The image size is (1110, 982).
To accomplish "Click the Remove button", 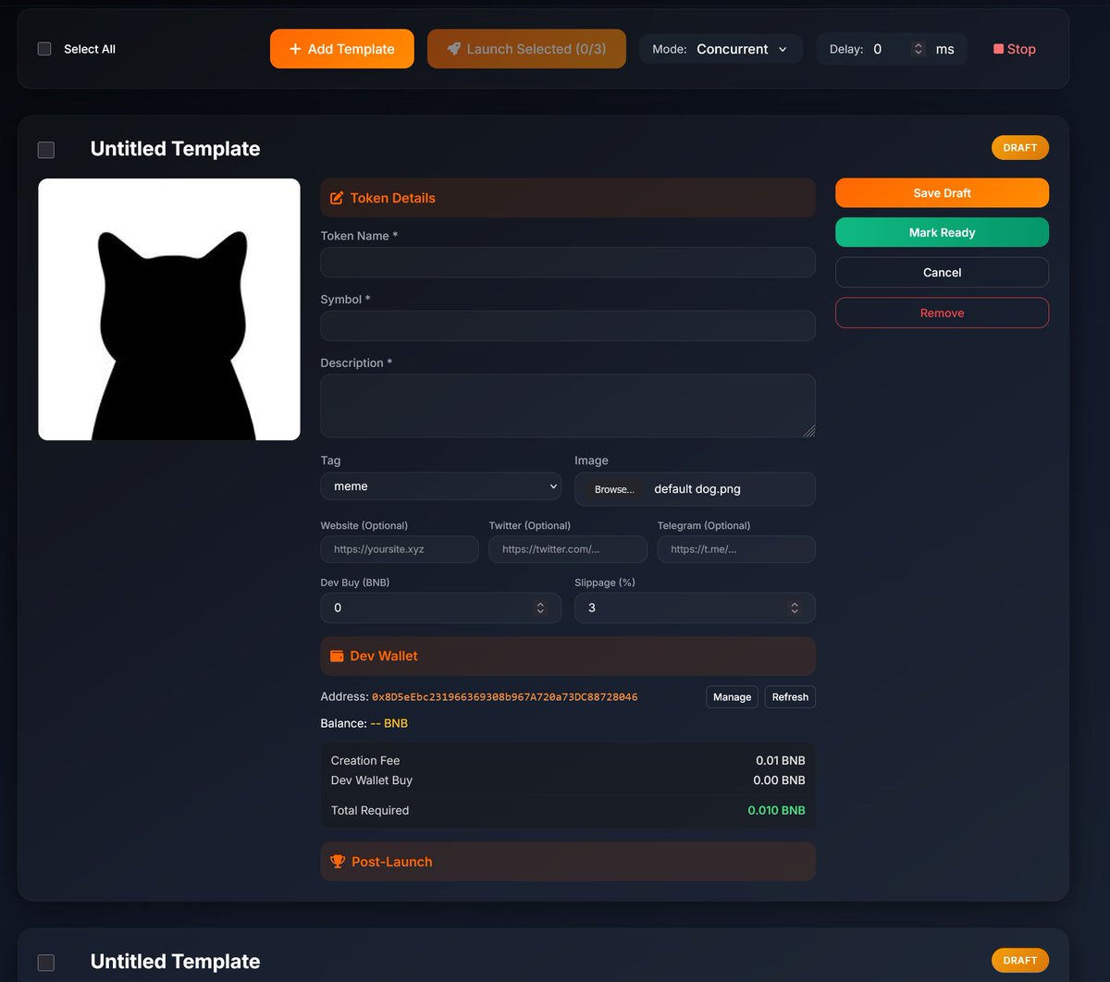I will 941,313.
